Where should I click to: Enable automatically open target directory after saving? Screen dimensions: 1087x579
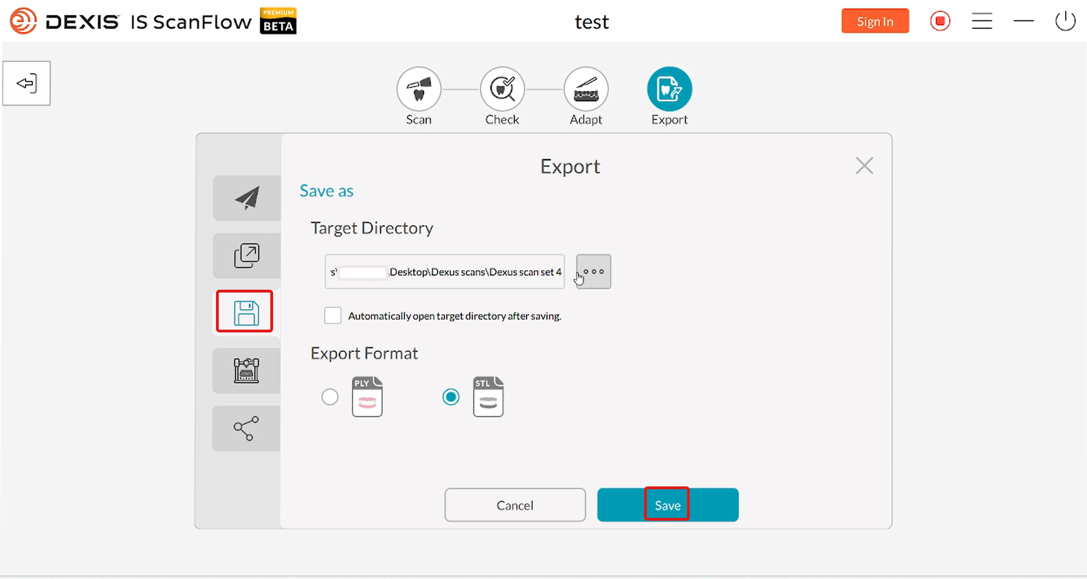[332, 315]
